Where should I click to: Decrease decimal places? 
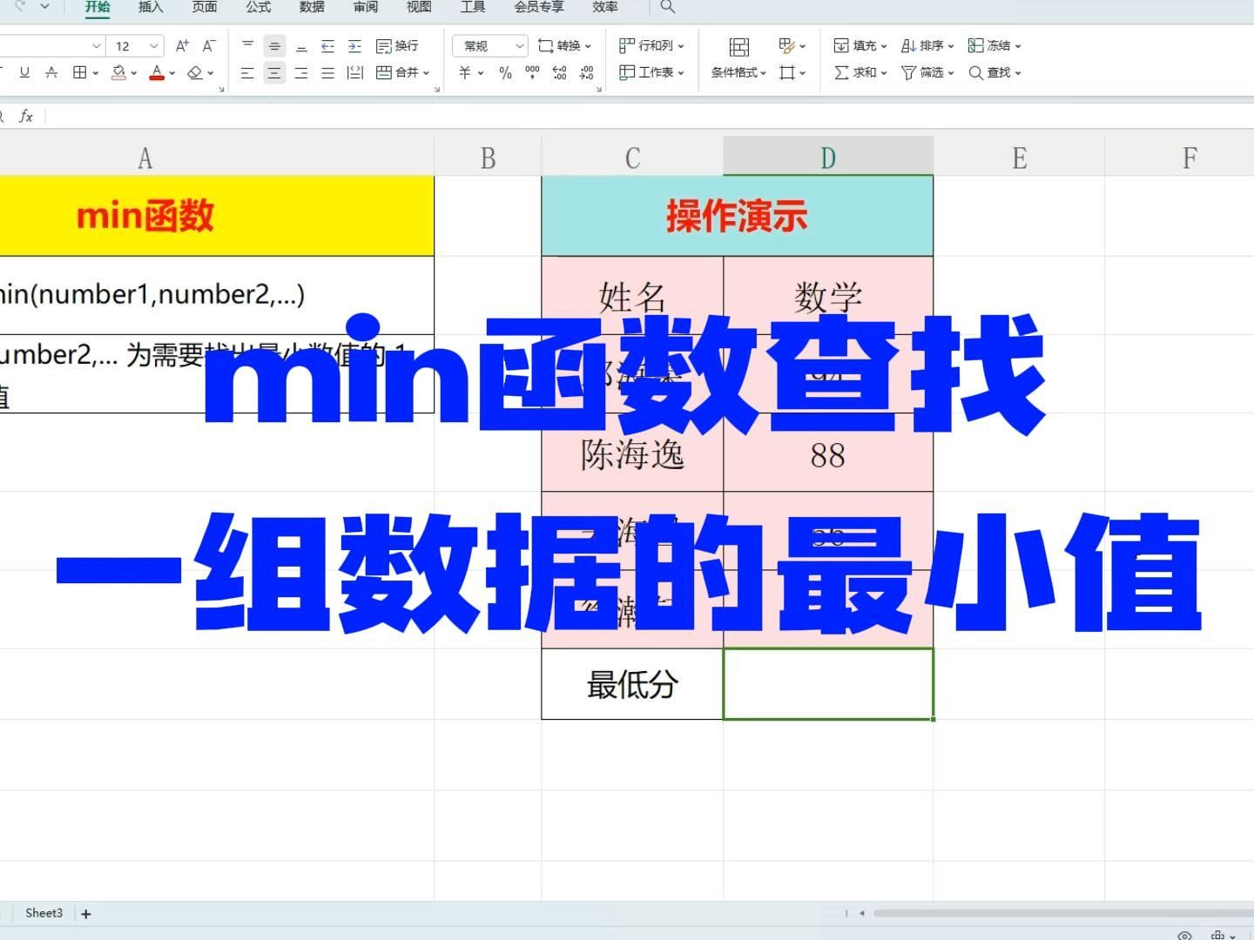point(586,72)
